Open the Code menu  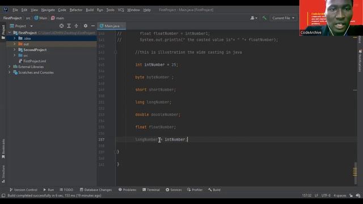62,10
